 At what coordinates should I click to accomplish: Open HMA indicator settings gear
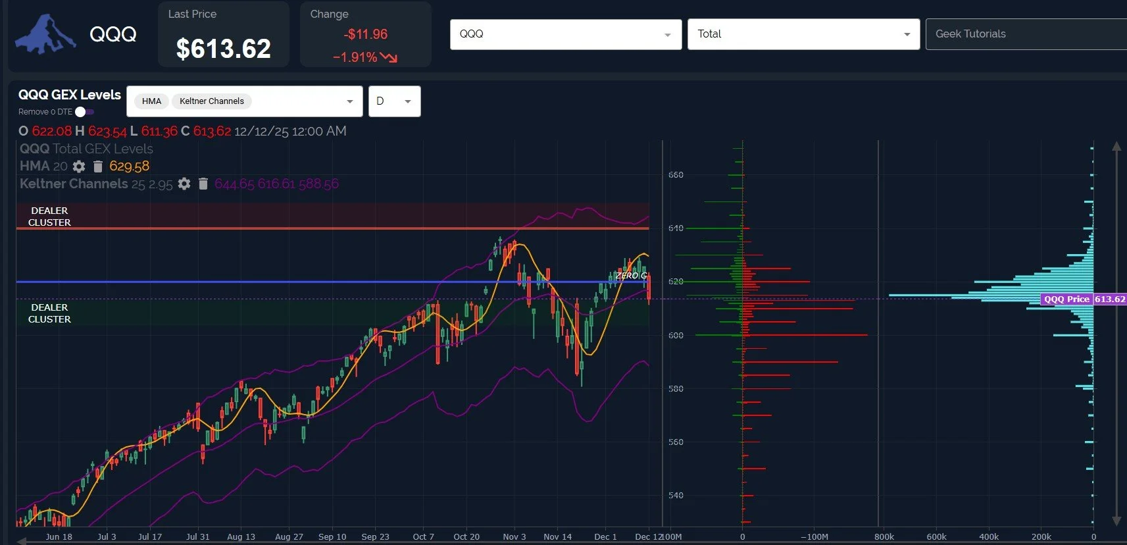click(79, 167)
